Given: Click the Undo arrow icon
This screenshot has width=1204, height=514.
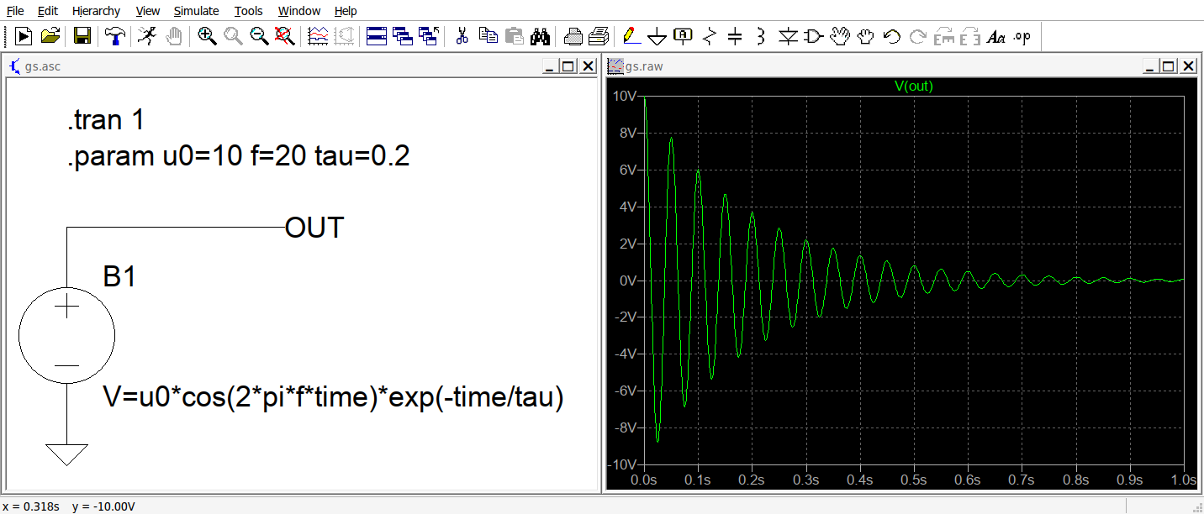Looking at the screenshot, I should (x=892, y=35).
